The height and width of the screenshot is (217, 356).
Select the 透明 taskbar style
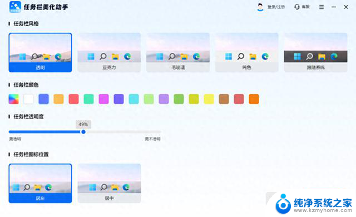tap(40, 53)
